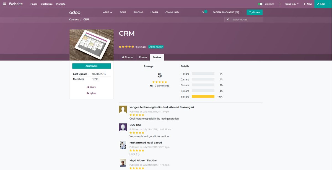This screenshot has width=332, height=170.
Task: Open the apps grid menu icon
Action: (x=4, y=4)
